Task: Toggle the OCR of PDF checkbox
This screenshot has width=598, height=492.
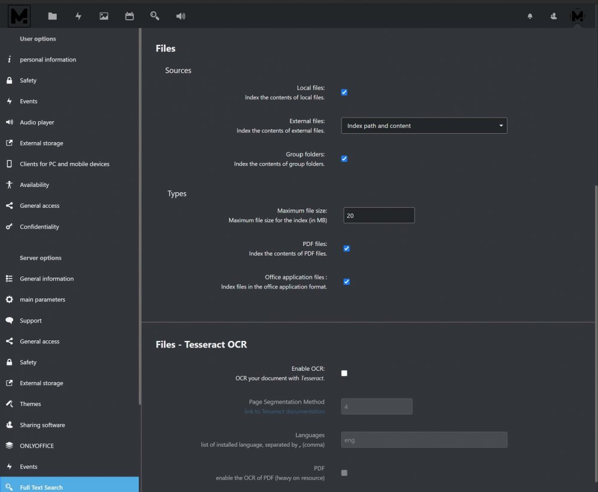Action: (x=344, y=473)
